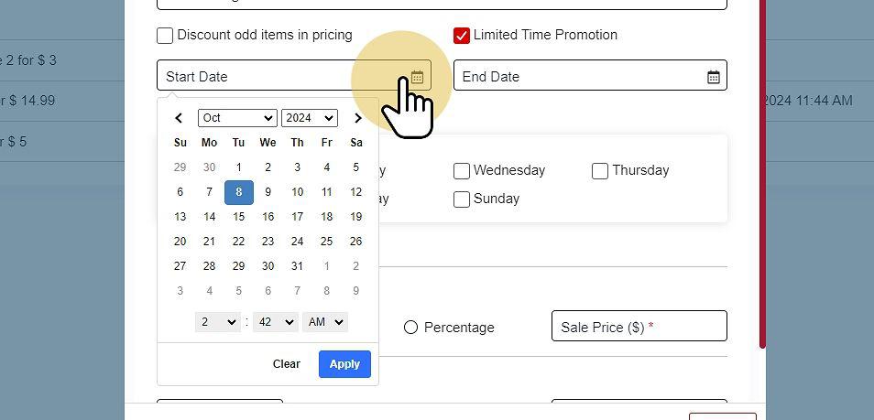Screen dimensions: 874x420
Task: Open the Start Date calendar icon
Action: [417, 77]
